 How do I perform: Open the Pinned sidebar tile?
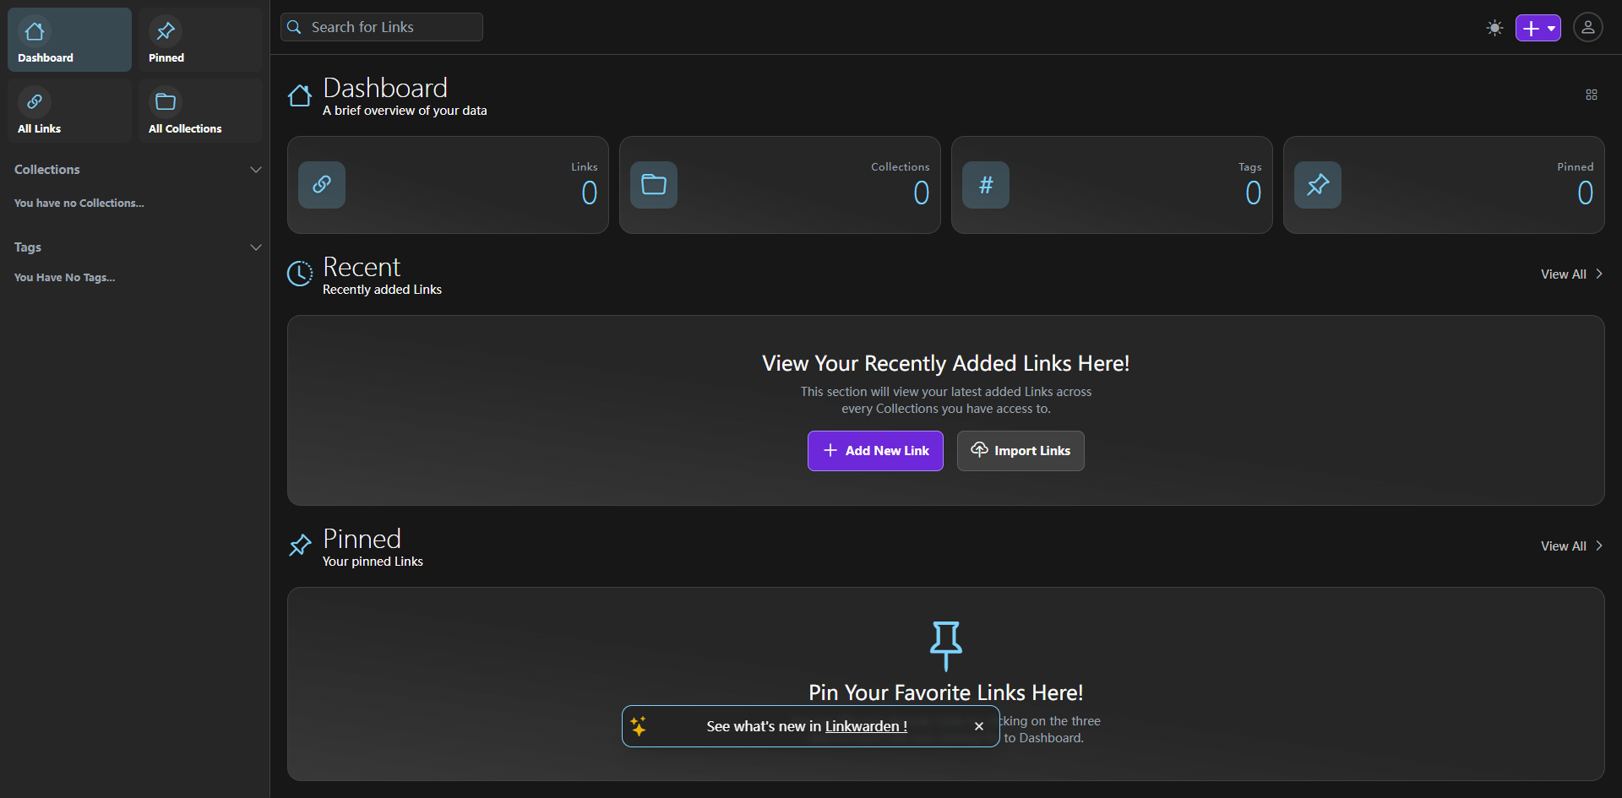[201, 40]
